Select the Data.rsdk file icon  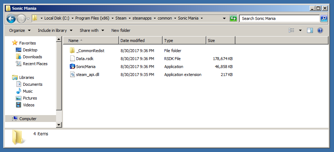[72, 59]
